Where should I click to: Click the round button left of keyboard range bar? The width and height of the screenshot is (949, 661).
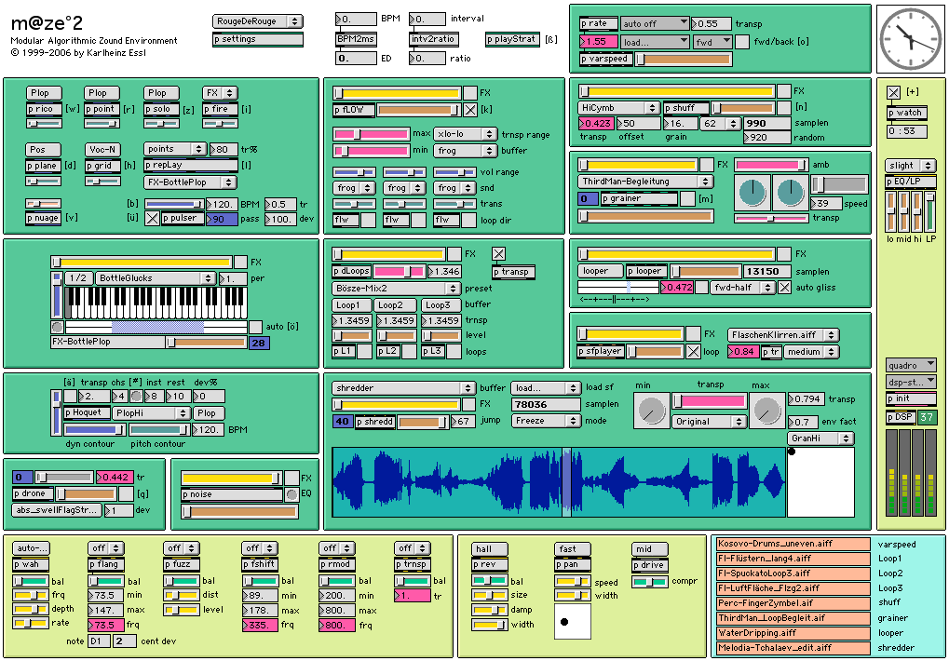tap(58, 327)
